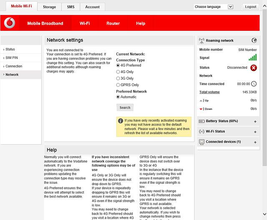Click the Wi-Fi Status radio waves icon
267x220 pixels.
(202, 131)
